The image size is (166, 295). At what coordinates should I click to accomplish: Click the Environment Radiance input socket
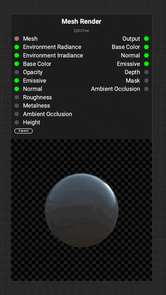click(17, 47)
